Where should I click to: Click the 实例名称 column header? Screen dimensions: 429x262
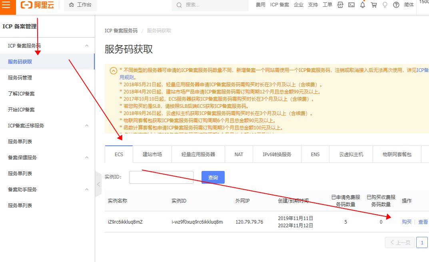click(118, 201)
